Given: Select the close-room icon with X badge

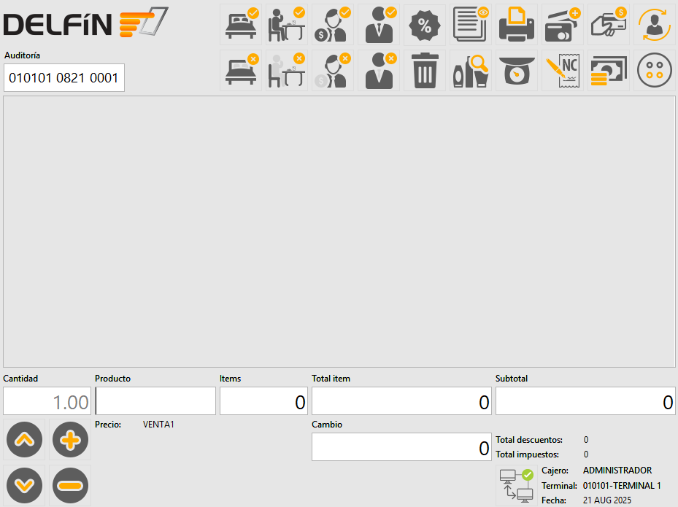Looking at the screenshot, I should pos(241,70).
